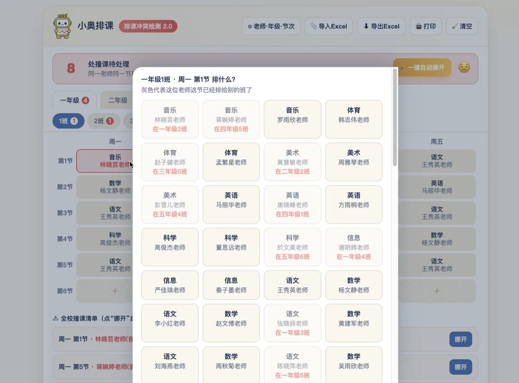The height and width of the screenshot is (383, 519).
Task: Choose 数学 吴雨欣老师 card
Action: (354, 365)
